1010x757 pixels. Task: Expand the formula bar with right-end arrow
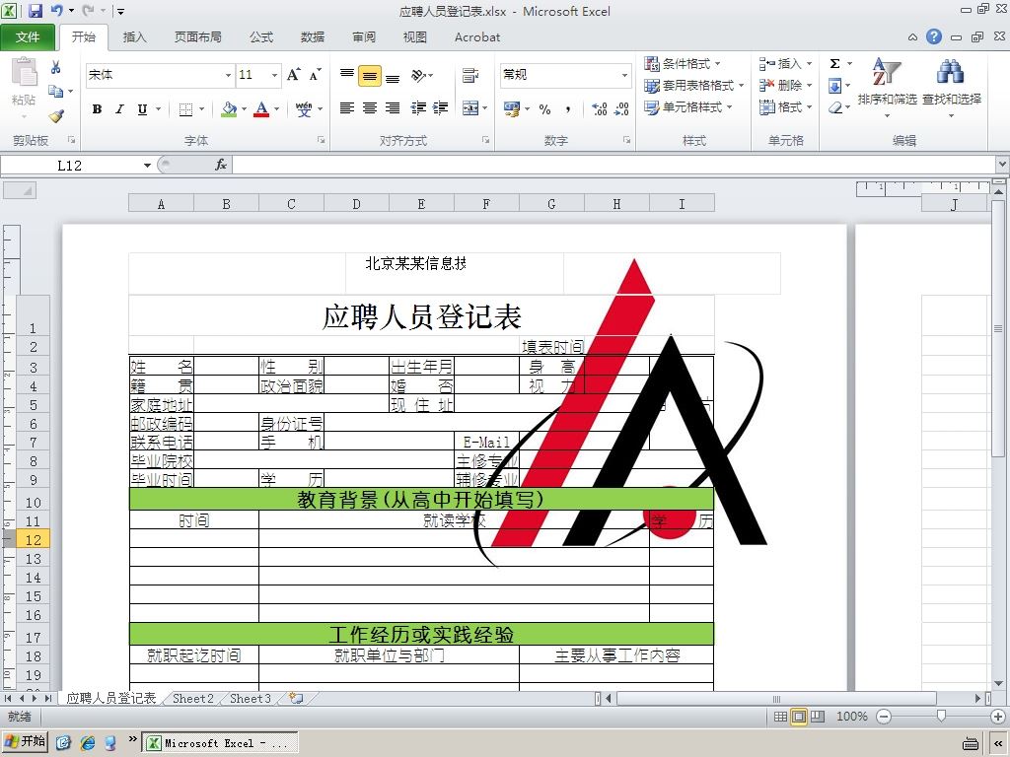[1002, 165]
